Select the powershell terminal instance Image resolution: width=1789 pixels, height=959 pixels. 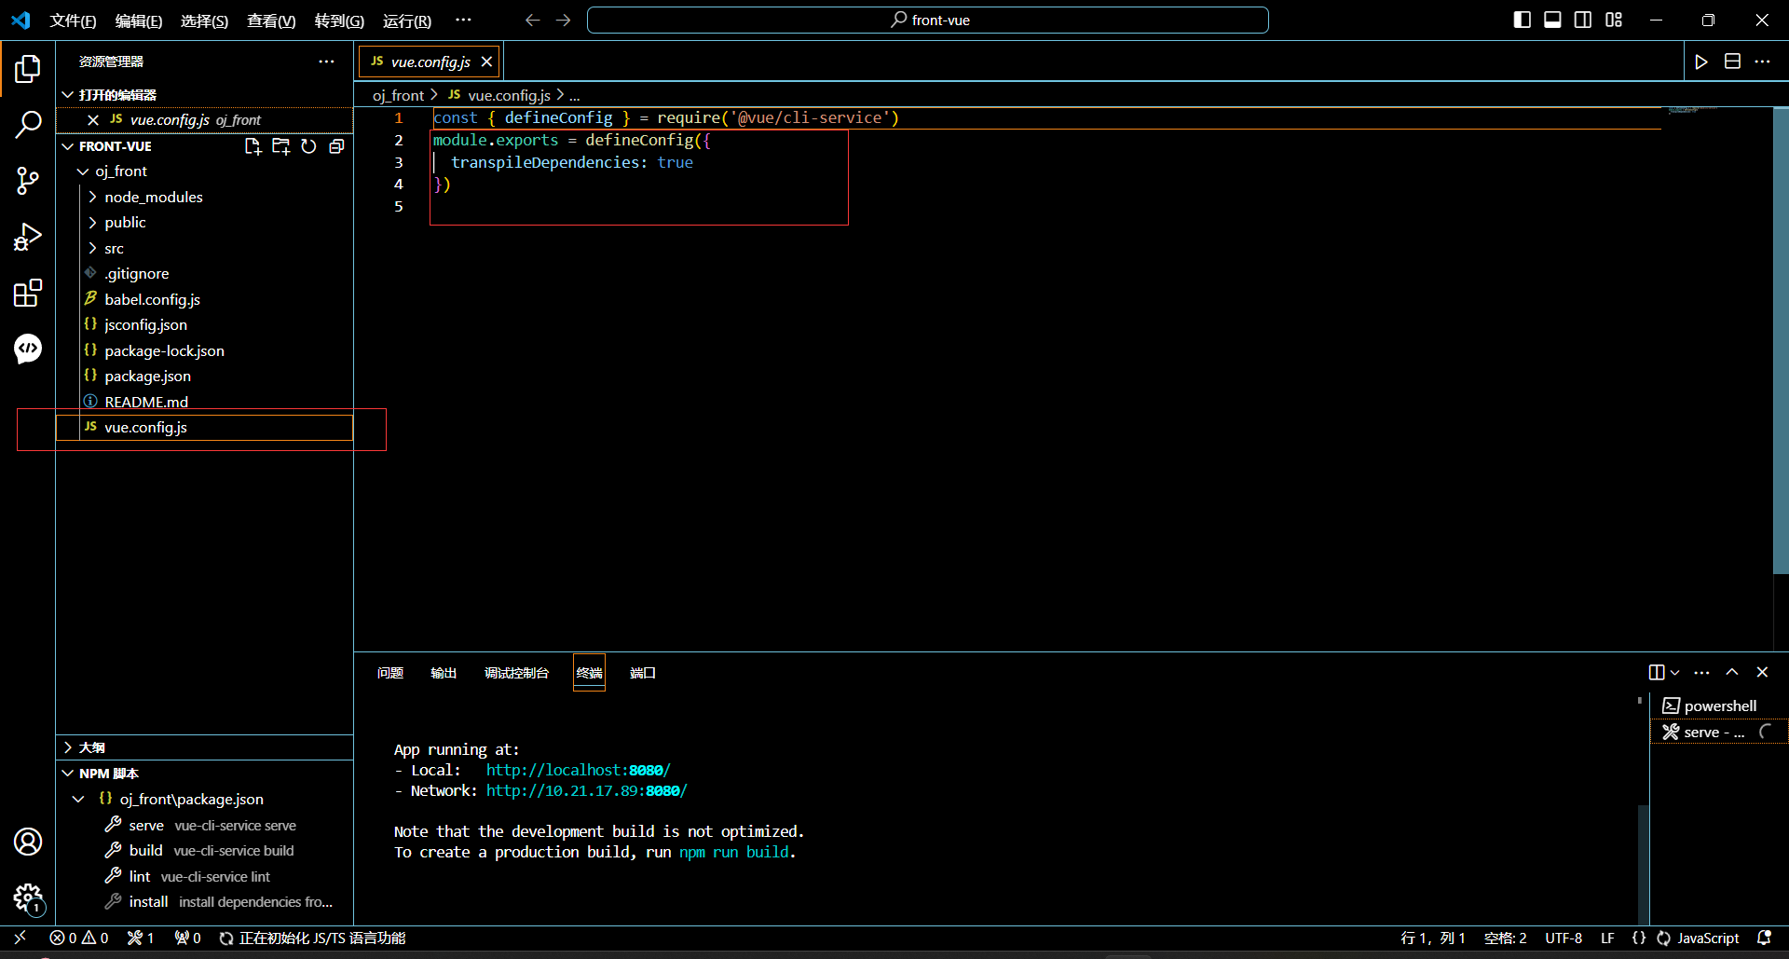click(x=1719, y=706)
